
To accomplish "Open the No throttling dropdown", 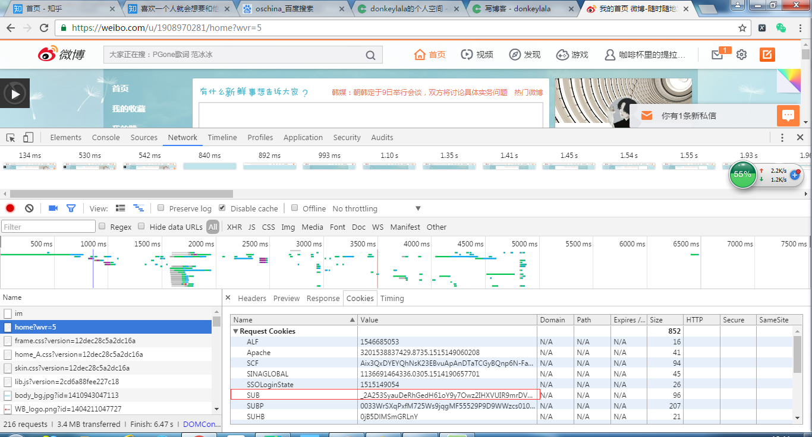I will tap(377, 208).
